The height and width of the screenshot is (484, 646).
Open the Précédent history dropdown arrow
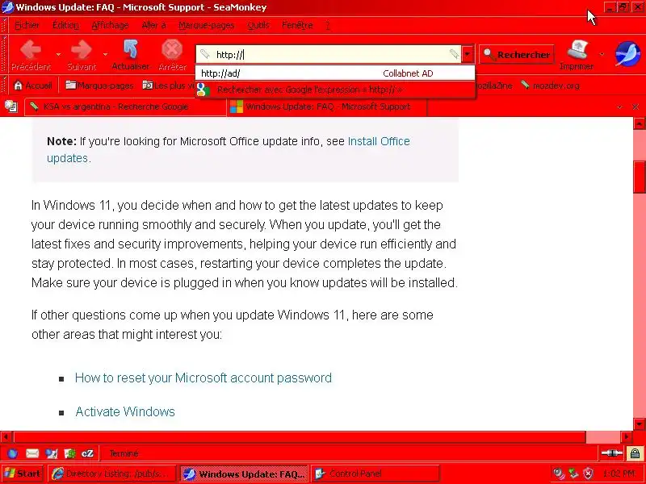[58, 54]
